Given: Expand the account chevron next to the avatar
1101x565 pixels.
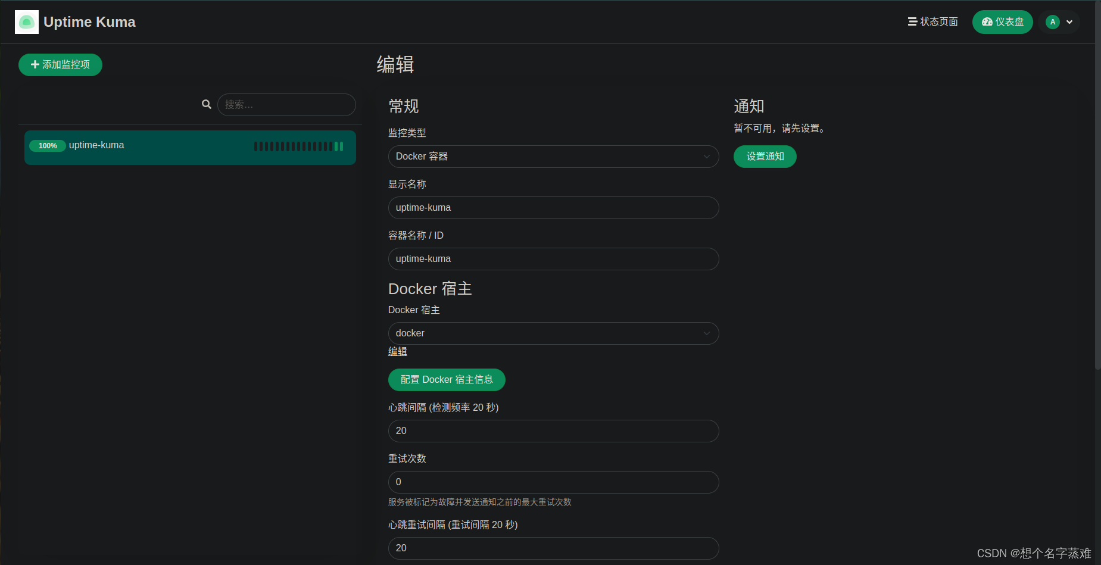Looking at the screenshot, I should pos(1069,21).
